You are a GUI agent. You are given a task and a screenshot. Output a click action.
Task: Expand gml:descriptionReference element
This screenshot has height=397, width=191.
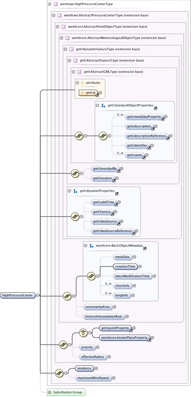click(x=171, y=136)
